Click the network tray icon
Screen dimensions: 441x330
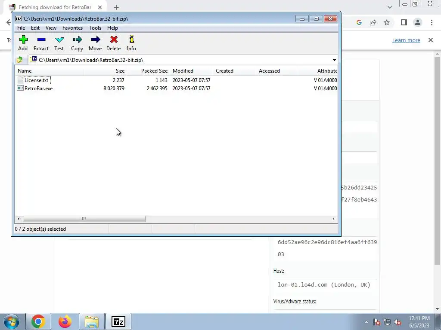387,322
